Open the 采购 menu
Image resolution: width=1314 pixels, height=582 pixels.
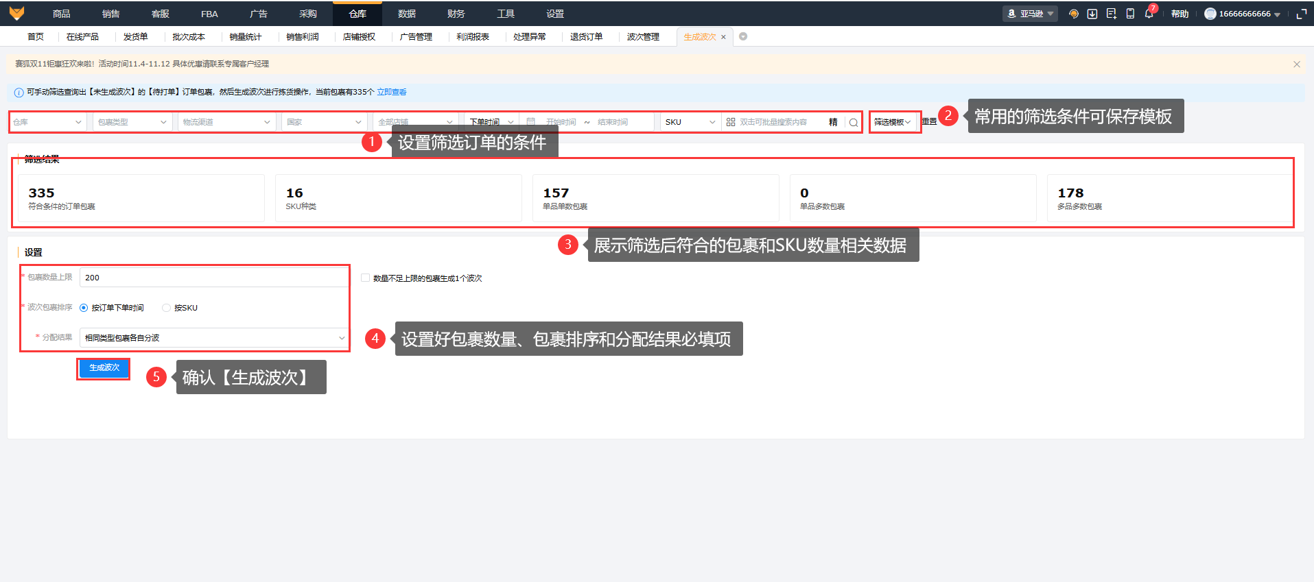click(x=308, y=14)
